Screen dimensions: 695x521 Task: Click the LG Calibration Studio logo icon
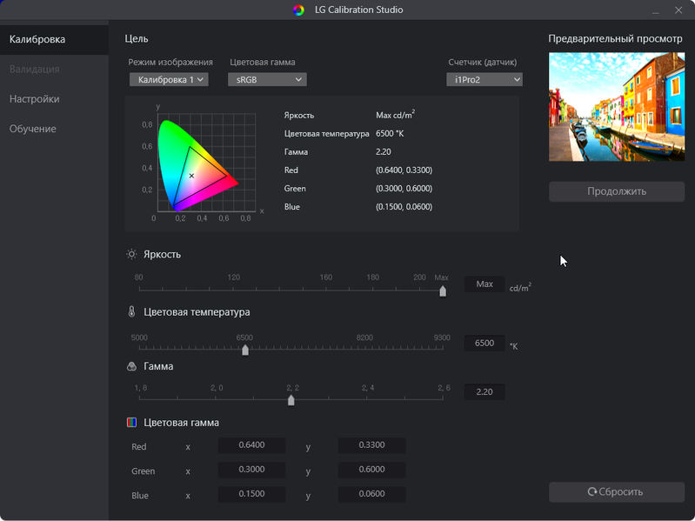tap(298, 10)
